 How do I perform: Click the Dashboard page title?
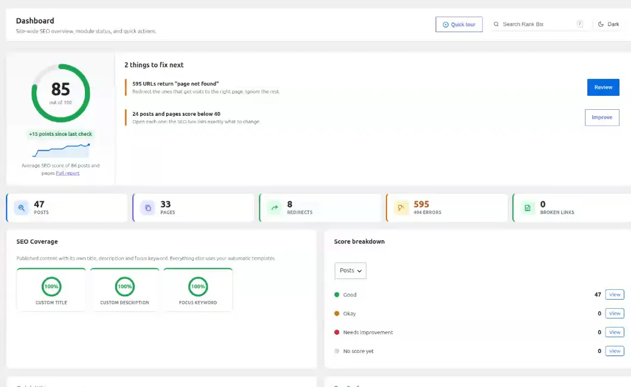click(x=35, y=21)
